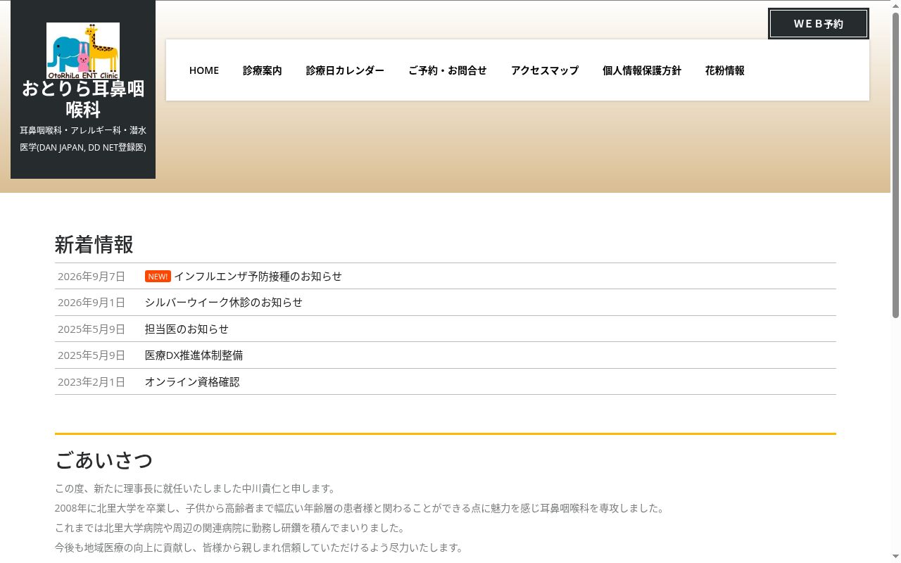901x563 pixels.
Task: Navigate to アクセスマップ
Action: tap(545, 70)
